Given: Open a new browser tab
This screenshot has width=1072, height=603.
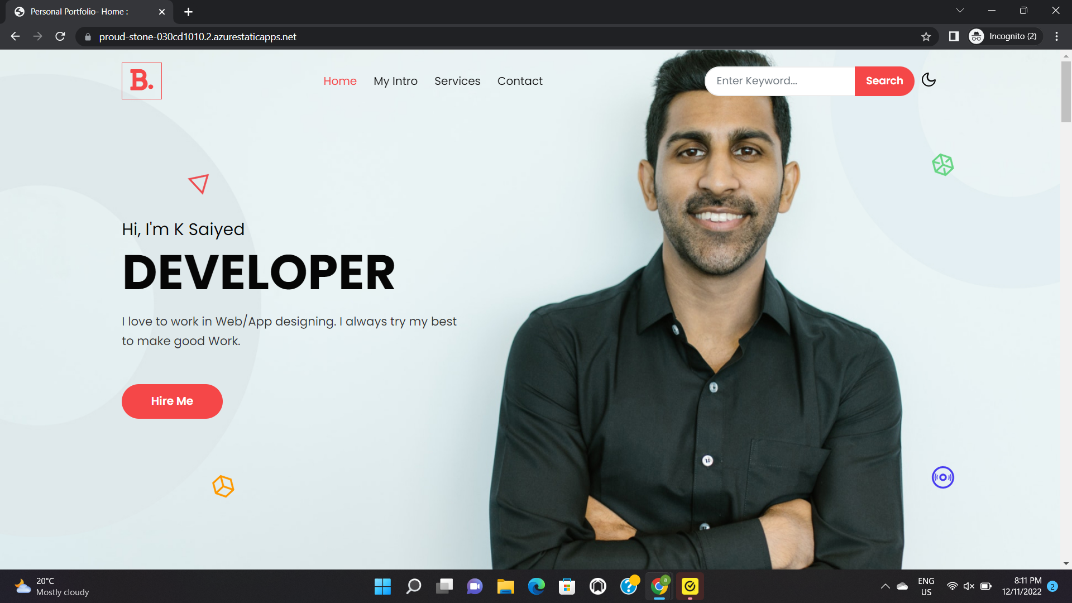Looking at the screenshot, I should coord(189,12).
